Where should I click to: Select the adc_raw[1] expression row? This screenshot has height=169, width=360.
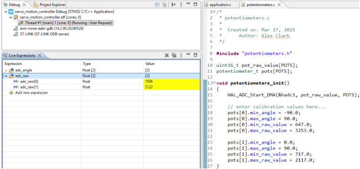tap(101, 87)
